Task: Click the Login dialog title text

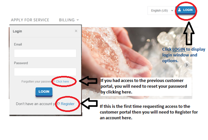Action: coord(17,31)
